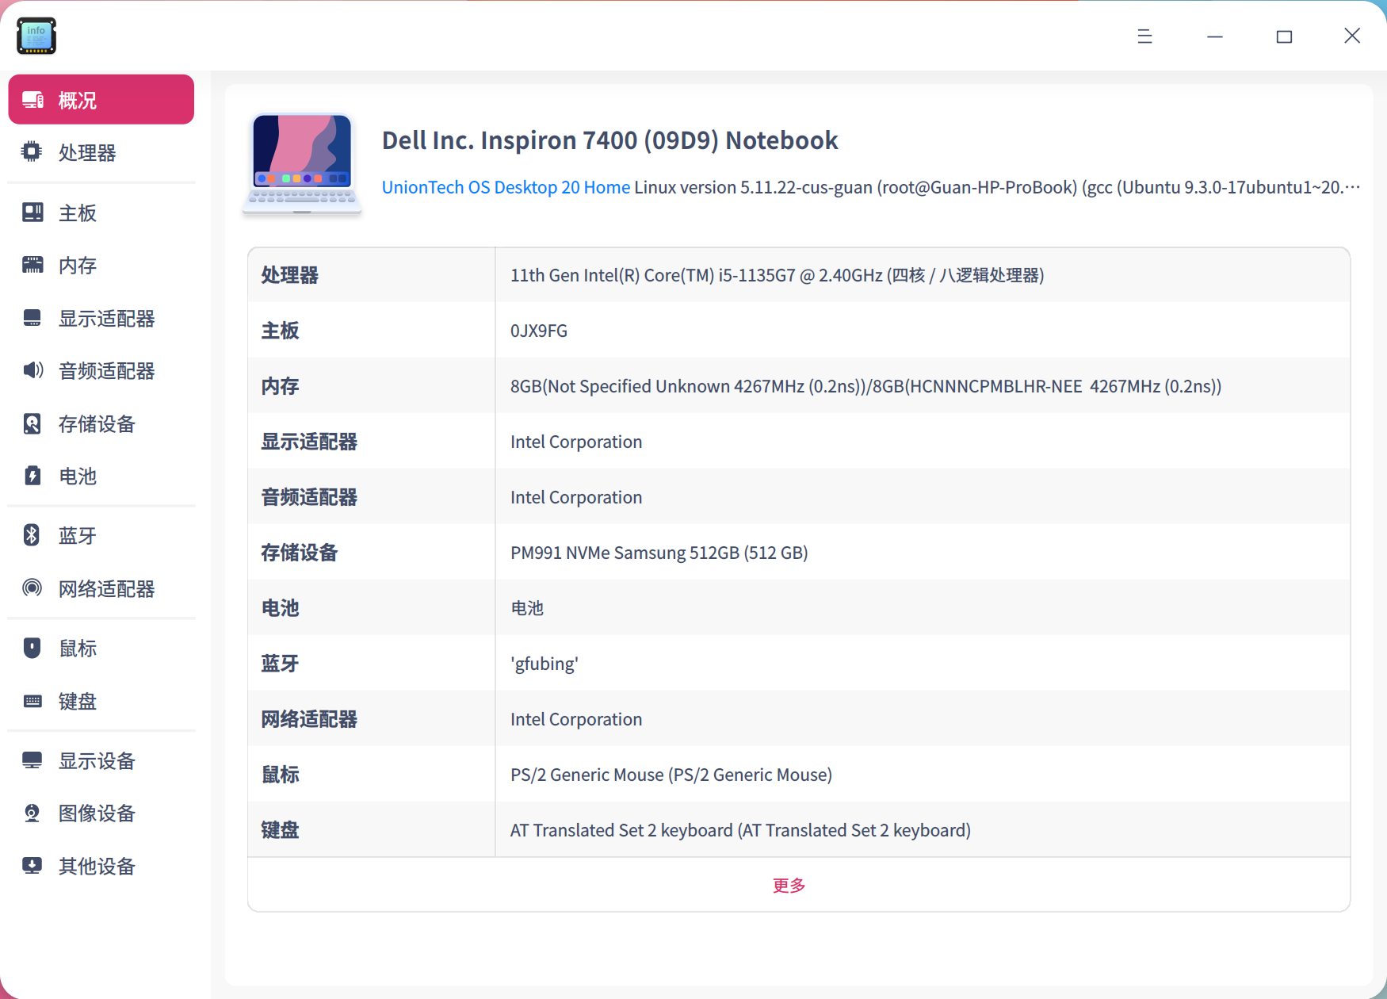Click the 键盘 row label in the table
Screen dimensions: 1387x999
(281, 830)
